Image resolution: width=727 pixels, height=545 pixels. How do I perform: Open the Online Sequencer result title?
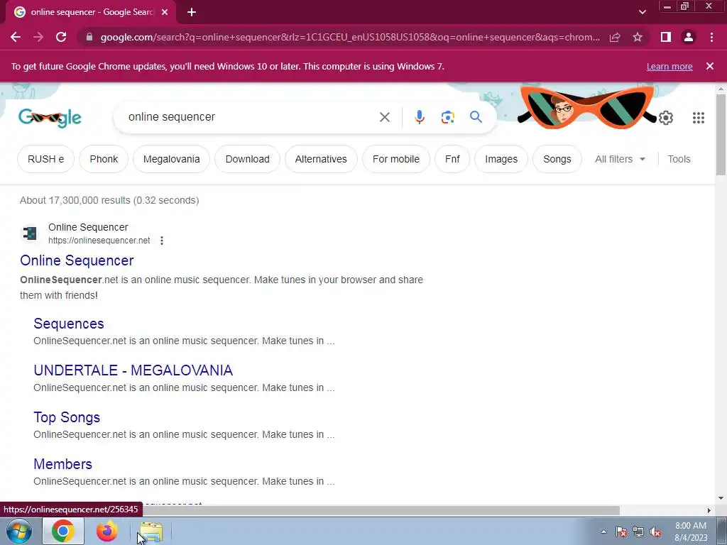pyautogui.click(x=77, y=260)
